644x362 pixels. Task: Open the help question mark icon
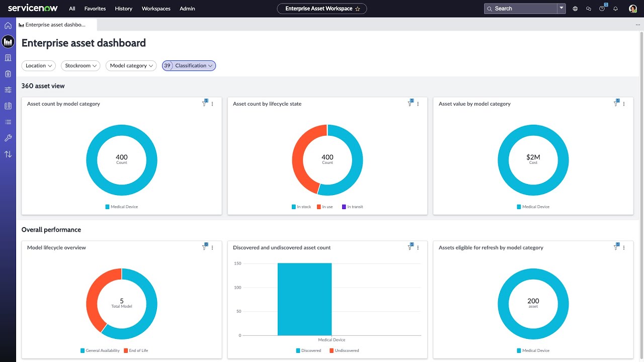pos(602,9)
